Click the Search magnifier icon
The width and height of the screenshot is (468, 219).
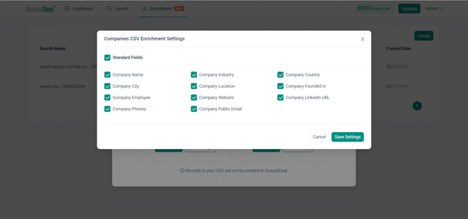click(109, 8)
